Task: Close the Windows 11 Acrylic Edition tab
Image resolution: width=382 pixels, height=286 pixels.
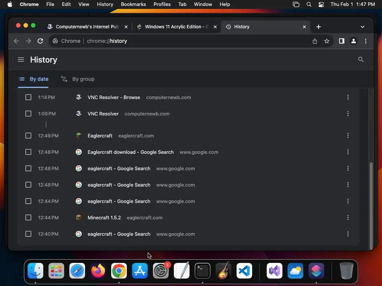Action: [215, 27]
